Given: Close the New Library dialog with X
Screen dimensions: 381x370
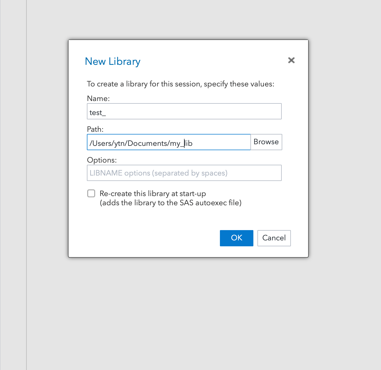Looking at the screenshot, I should point(291,60).
